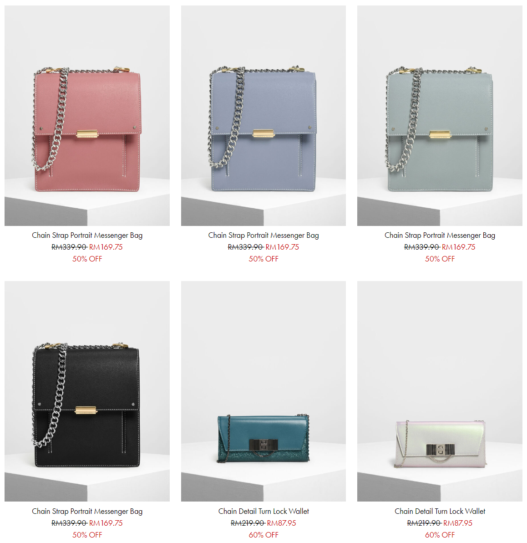Click 50% OFF label under the black bag
527x543 pixels.
(x=87, y=535)
